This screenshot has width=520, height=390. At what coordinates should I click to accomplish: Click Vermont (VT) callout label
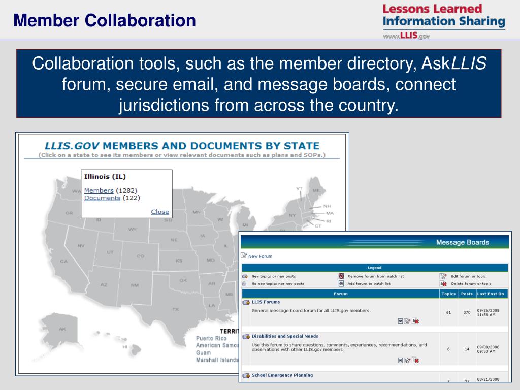point(299,188)
